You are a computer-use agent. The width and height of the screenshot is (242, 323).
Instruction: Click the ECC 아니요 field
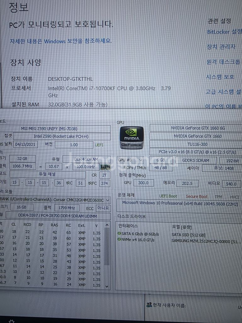click(x=103, y=208)
